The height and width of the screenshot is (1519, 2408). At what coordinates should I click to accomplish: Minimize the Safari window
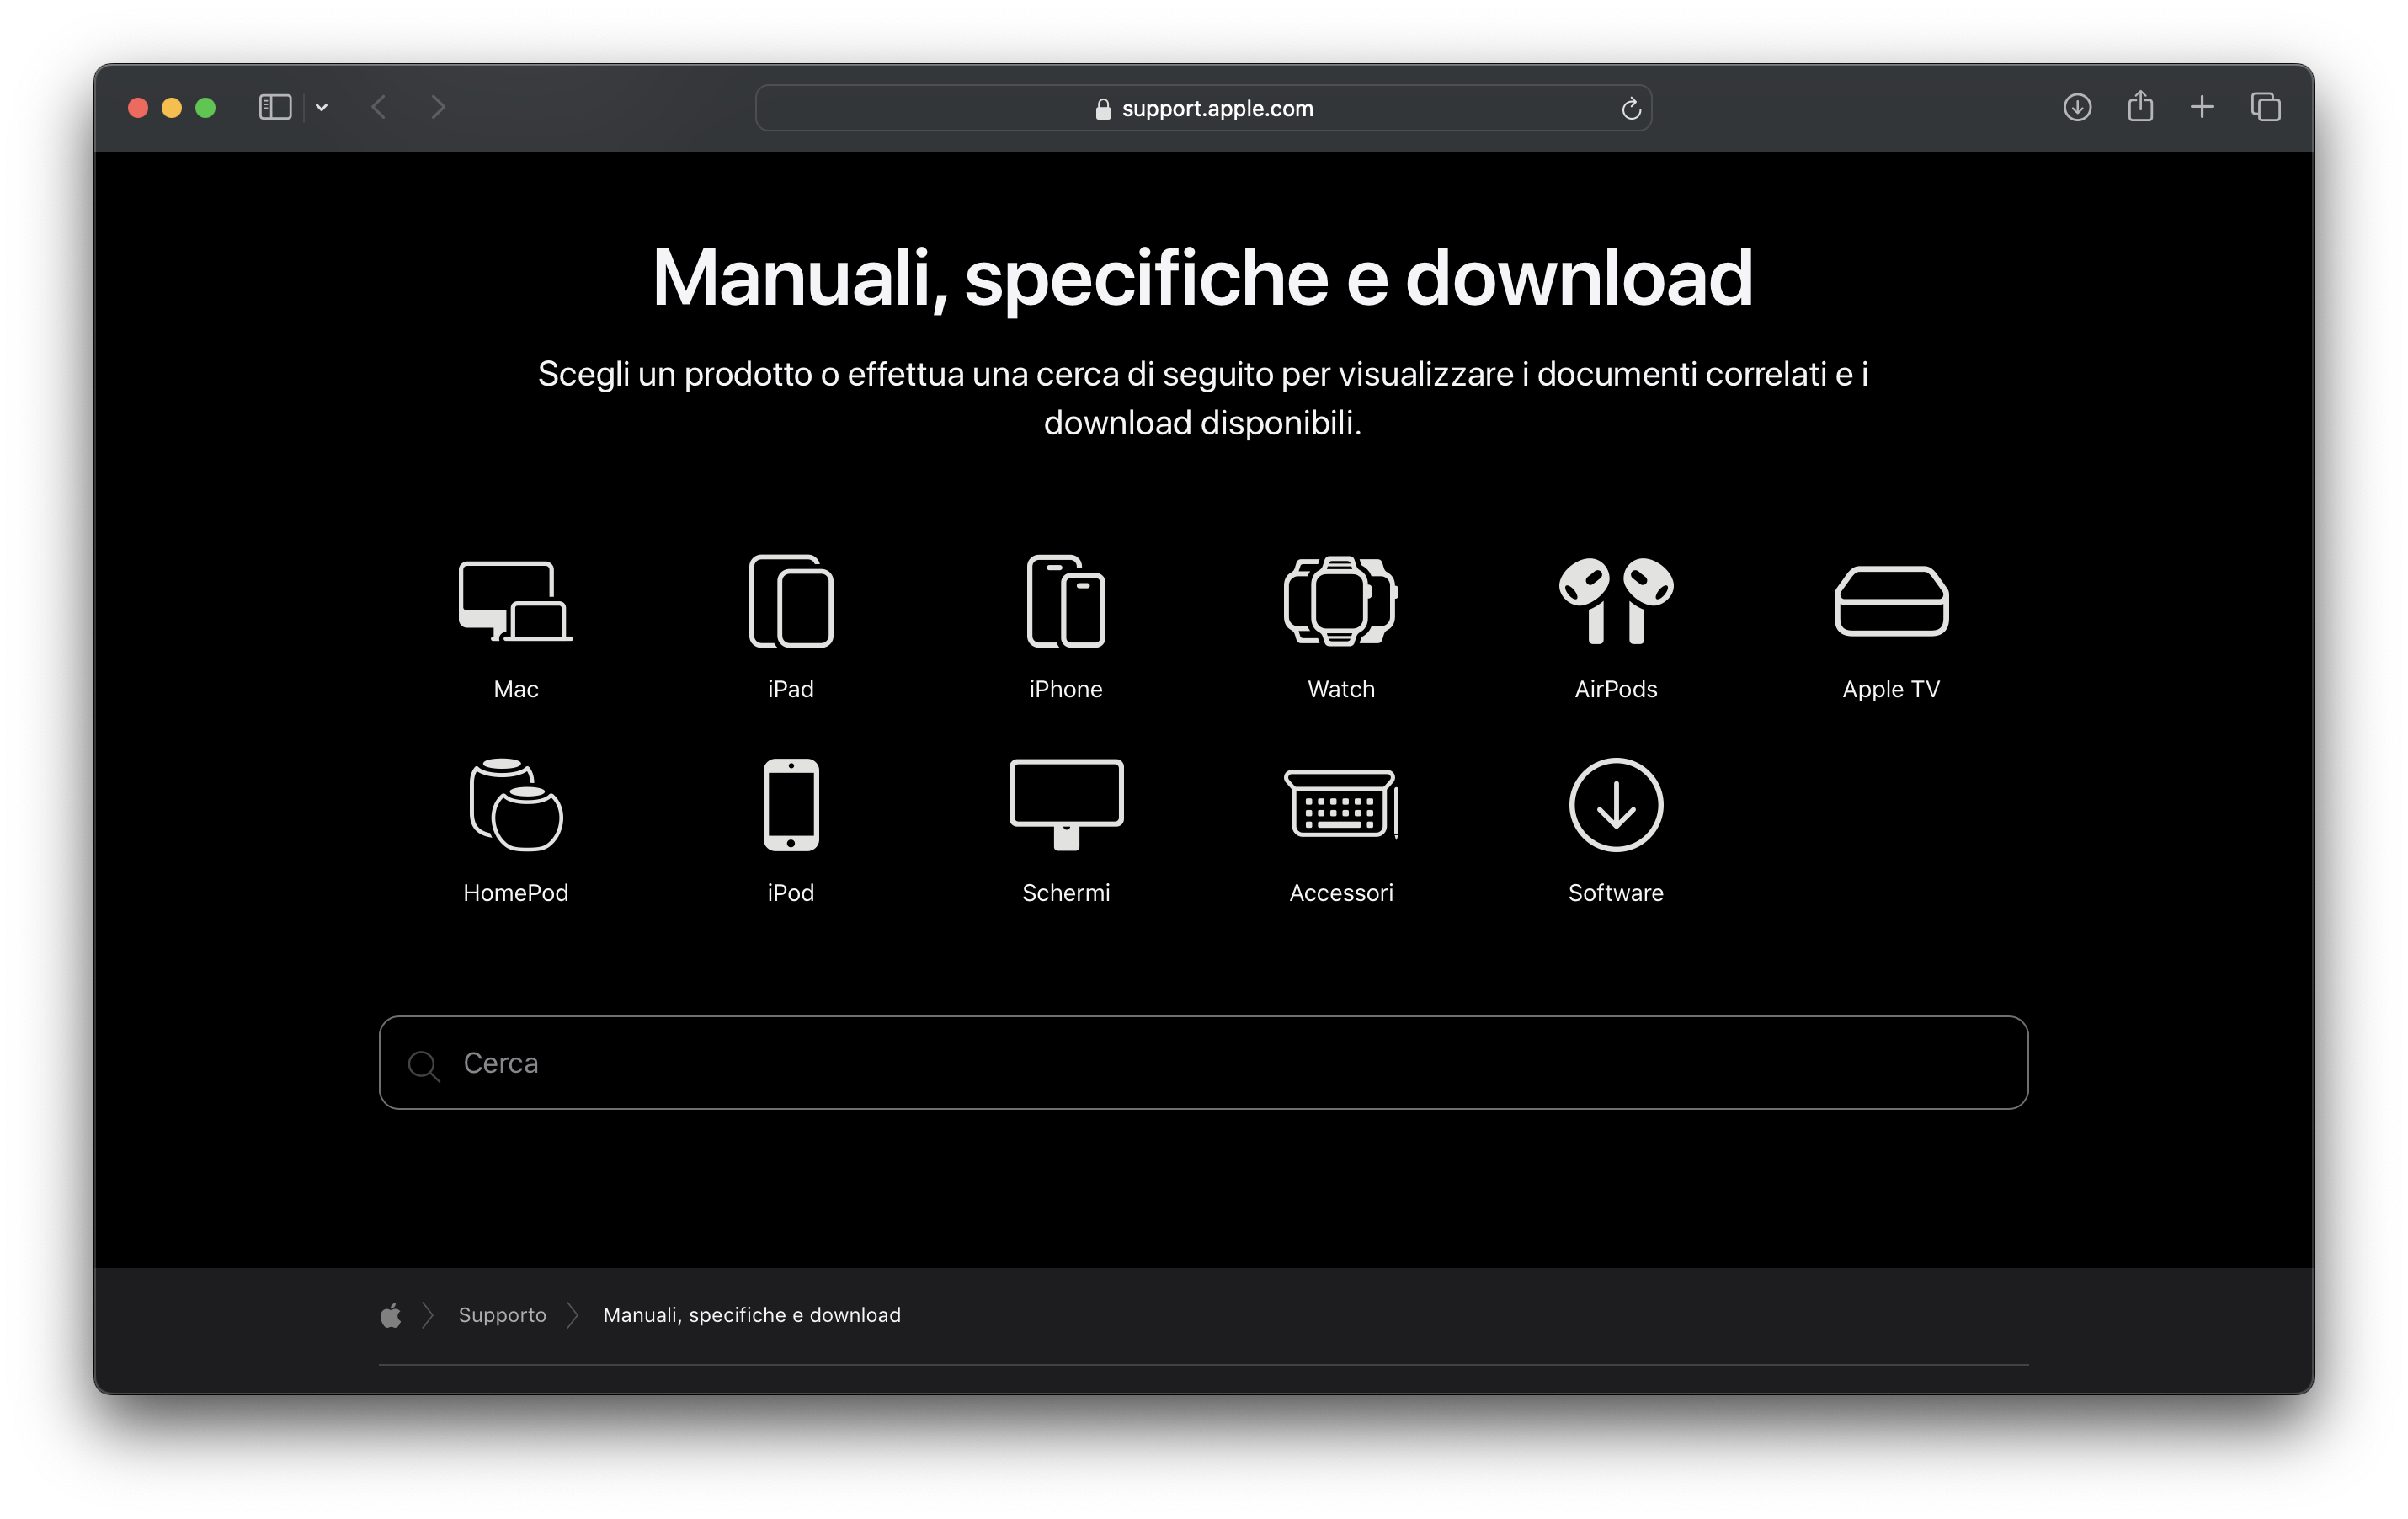[171, 107]
